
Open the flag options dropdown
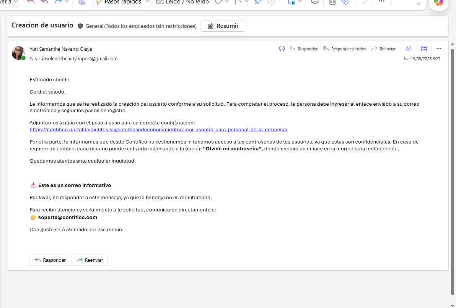click(247, 2)
